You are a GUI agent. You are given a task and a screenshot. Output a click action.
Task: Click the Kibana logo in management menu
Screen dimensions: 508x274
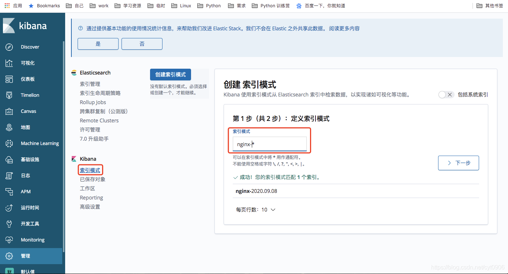coord(74,159)
